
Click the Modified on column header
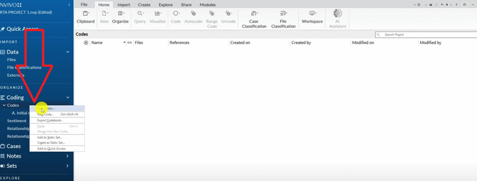click(363, 43)
